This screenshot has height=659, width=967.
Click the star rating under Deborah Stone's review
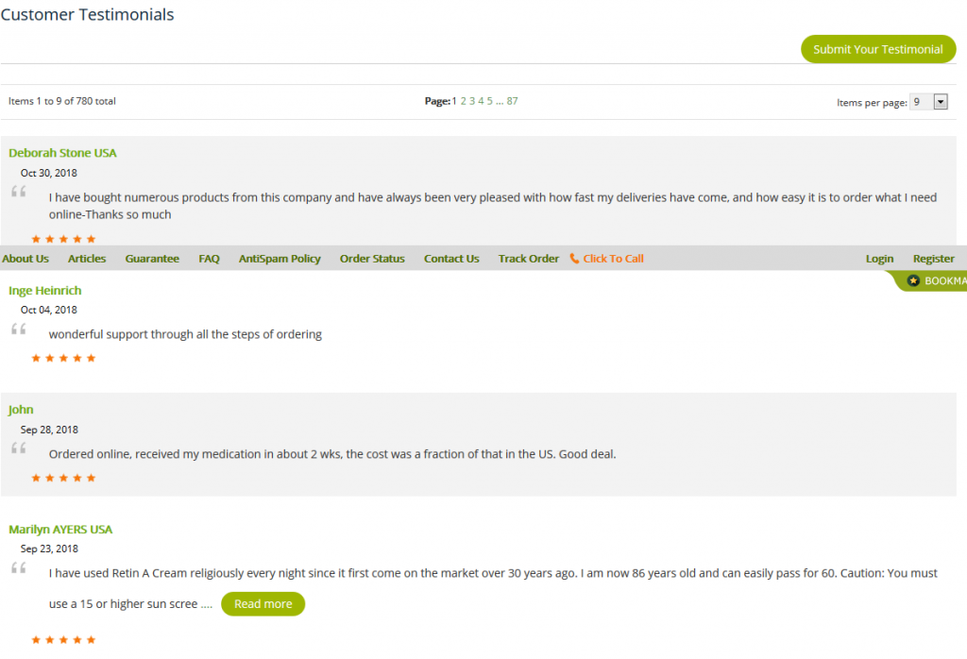click(63, 239)
